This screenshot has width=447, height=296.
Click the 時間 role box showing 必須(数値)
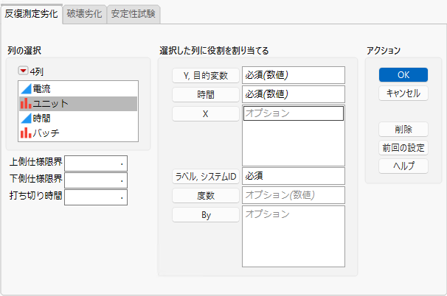pos(294,94)
